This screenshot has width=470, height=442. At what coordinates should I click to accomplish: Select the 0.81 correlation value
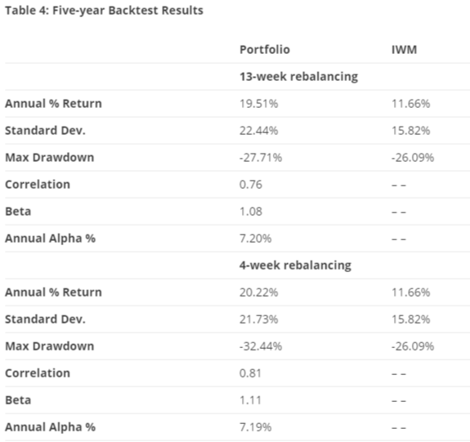click(250, 373)
